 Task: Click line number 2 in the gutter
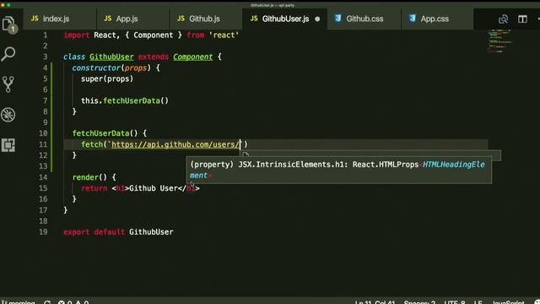click(x=45, y=46)
